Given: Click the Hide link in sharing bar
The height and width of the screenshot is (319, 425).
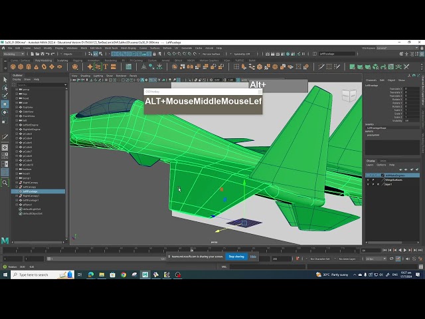Looking at the screenshot, I should click(x=253, y=257).
